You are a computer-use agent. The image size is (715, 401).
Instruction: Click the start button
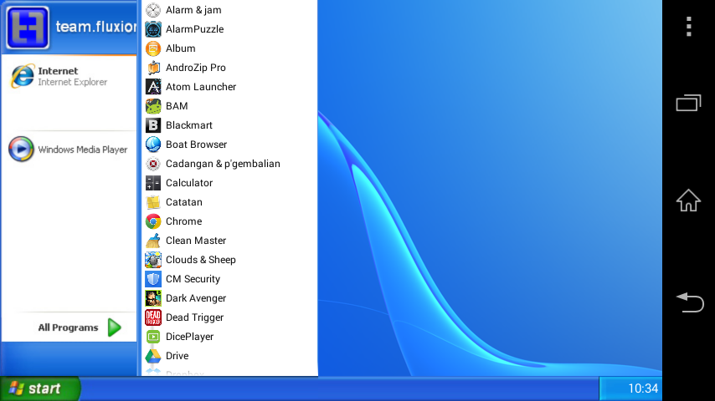click(40, 388)
